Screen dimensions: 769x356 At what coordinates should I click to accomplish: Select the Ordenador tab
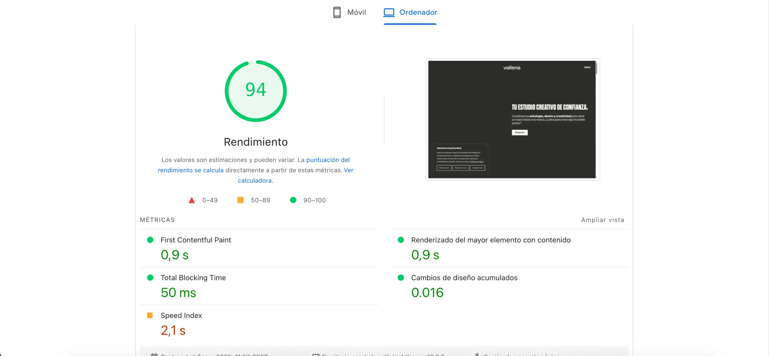point(410,12)
